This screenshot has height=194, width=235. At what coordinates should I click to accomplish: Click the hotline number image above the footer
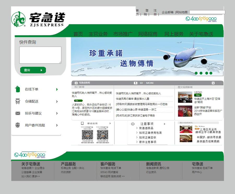pos(30,155)
